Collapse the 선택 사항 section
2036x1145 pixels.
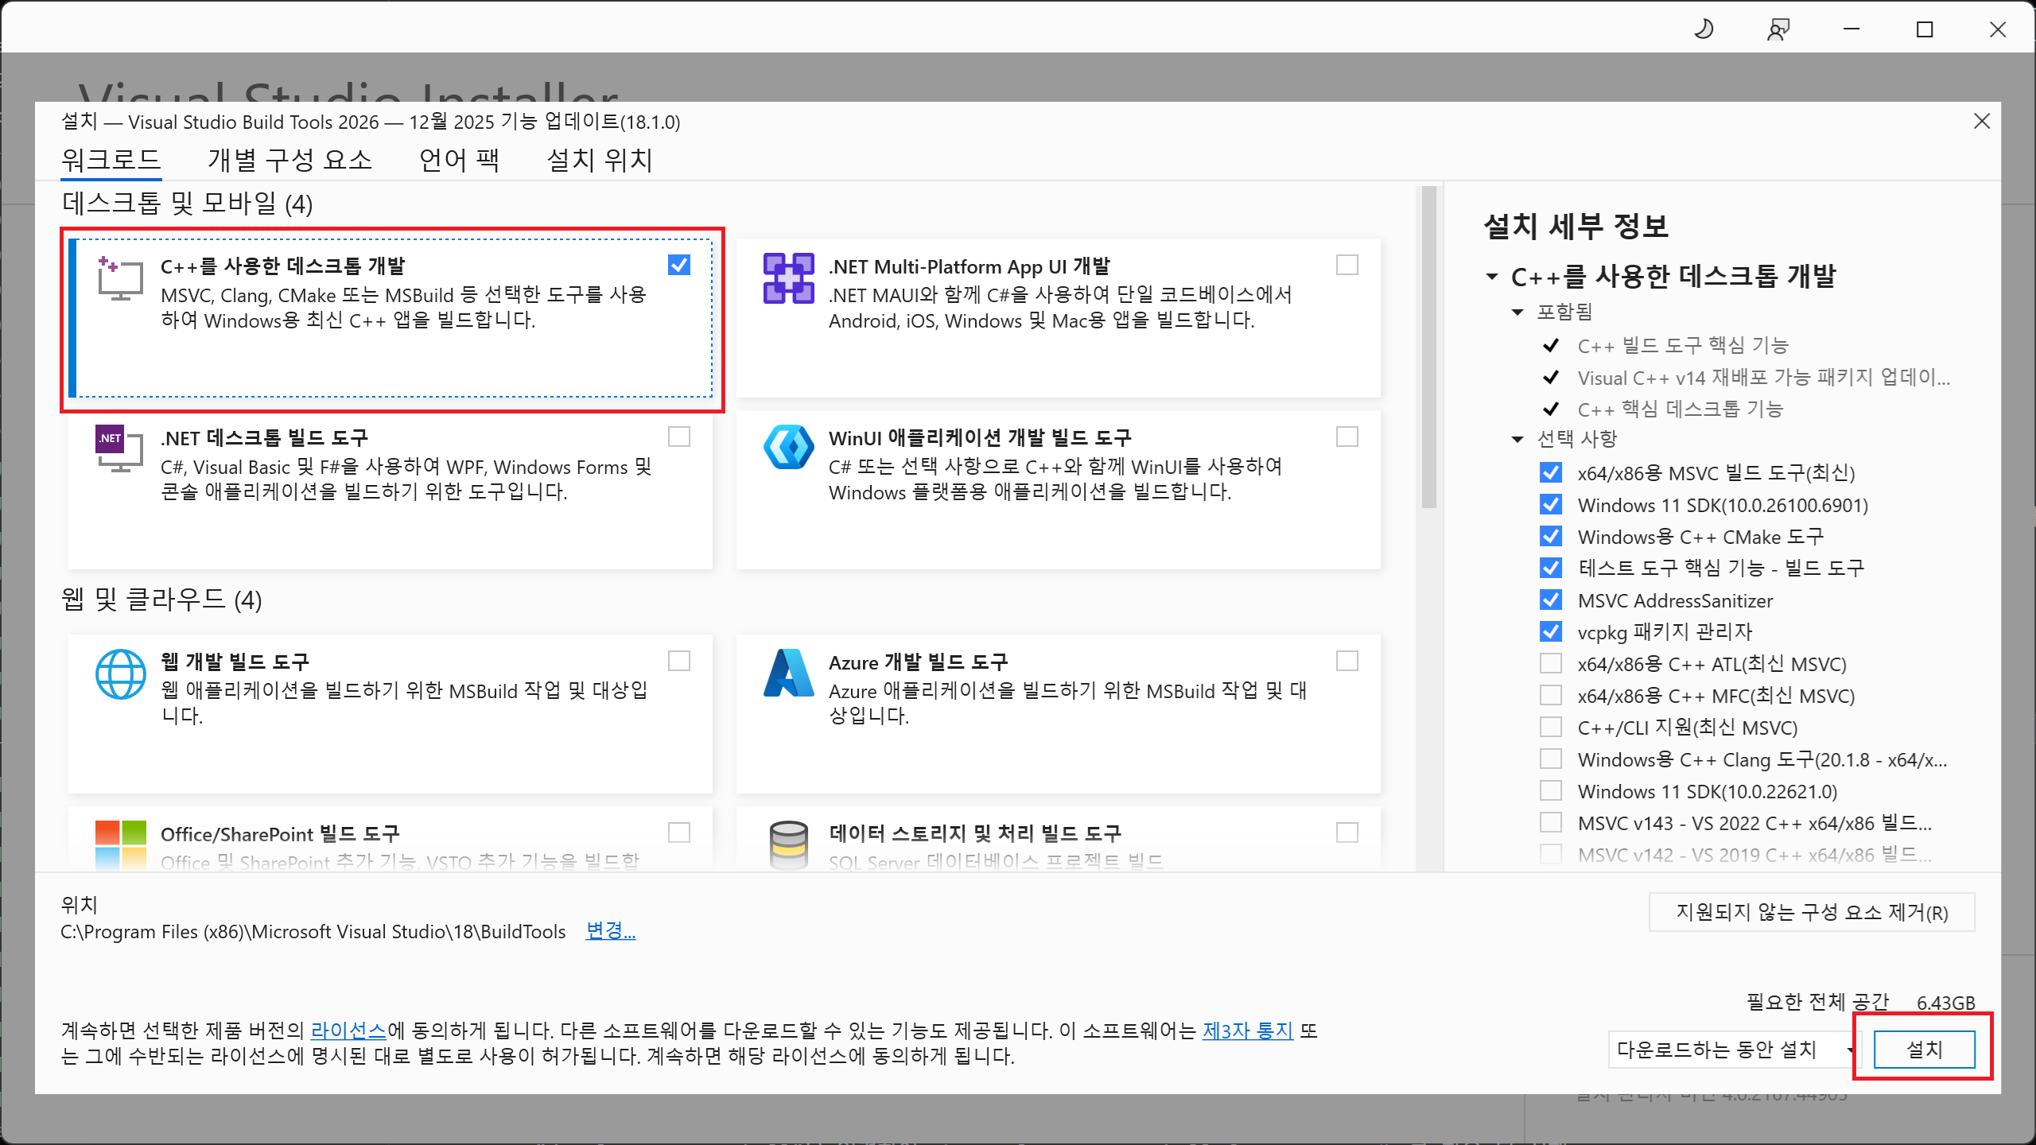tap(1517, 438)
